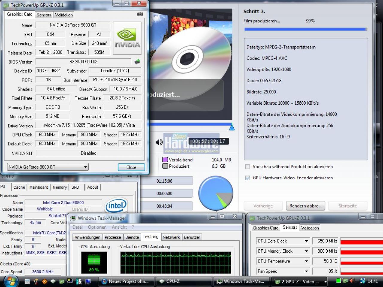Open the GPU Memory Clock sensor dropdown
Viewport: 383px width, 287px height.
tap(306, 251)
